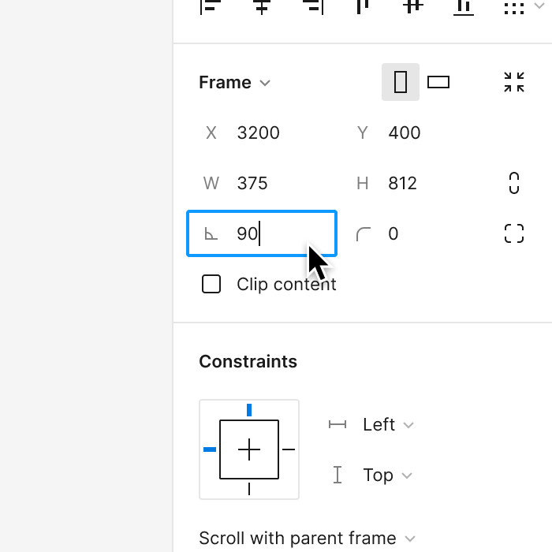
Task: Click the align left icon
Action: 211,6
